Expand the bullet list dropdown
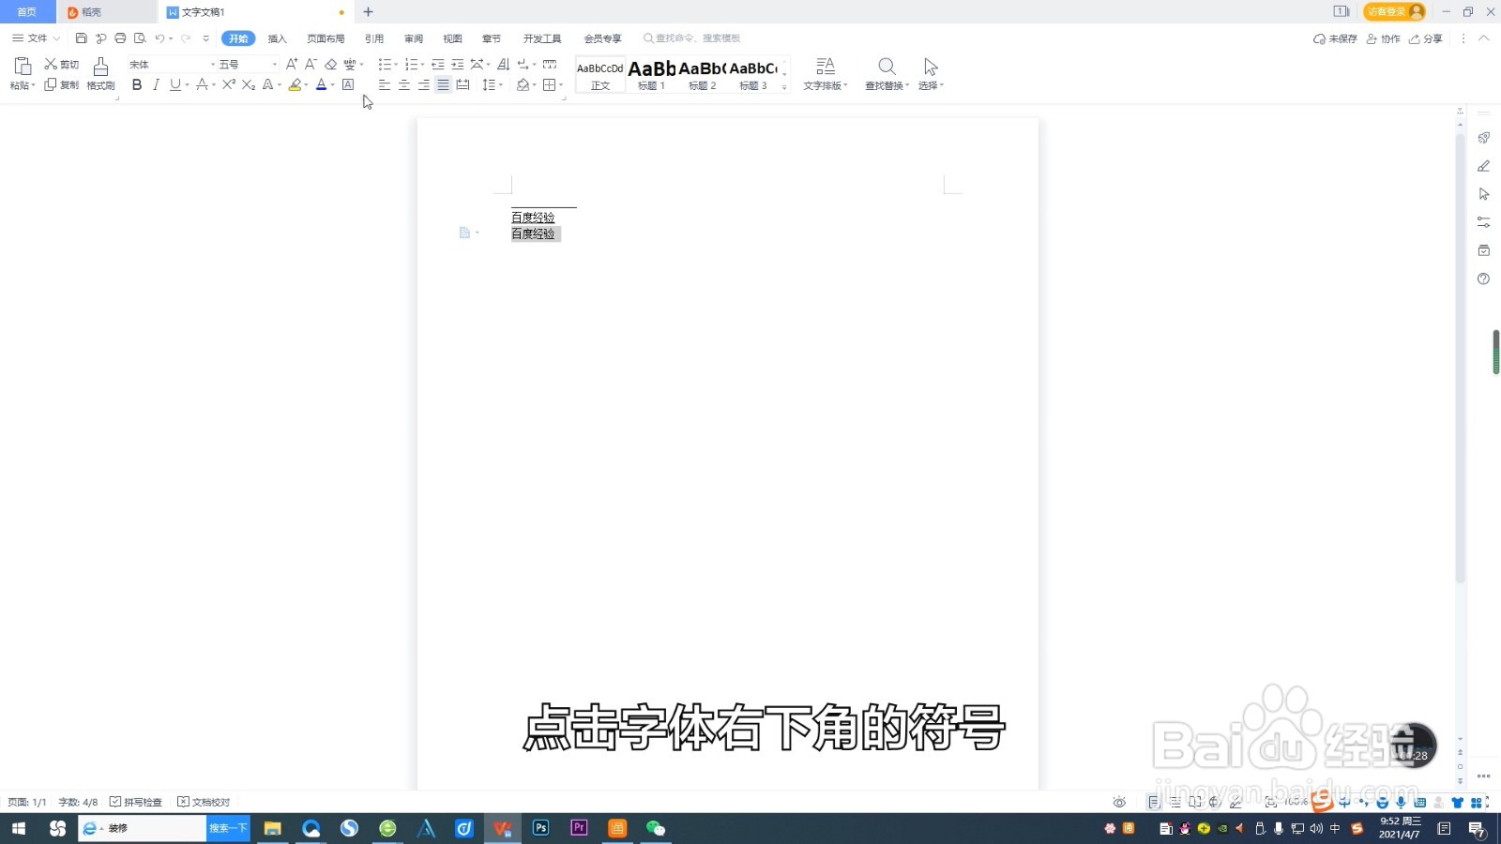The width and height of the screenshot is (1501, 844). point(396,65)
